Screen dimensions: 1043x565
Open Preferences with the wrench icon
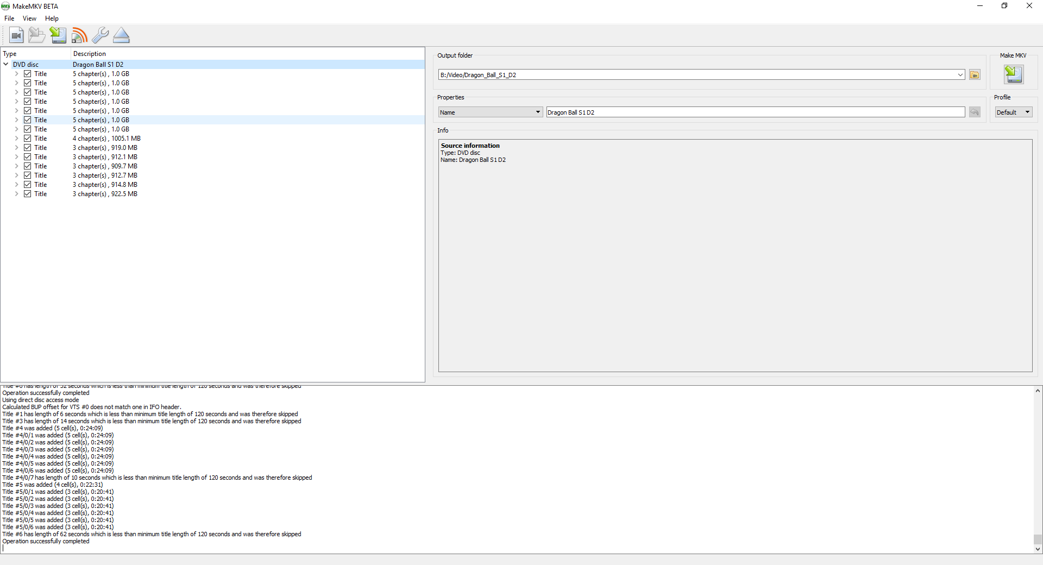[x=100, y=35]
